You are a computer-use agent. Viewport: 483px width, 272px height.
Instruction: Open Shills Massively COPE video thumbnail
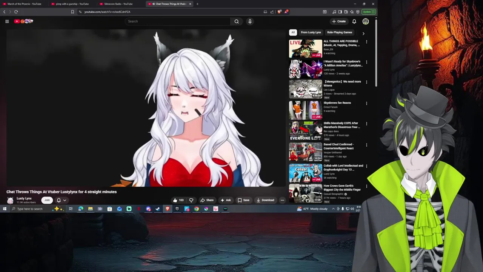306,131
